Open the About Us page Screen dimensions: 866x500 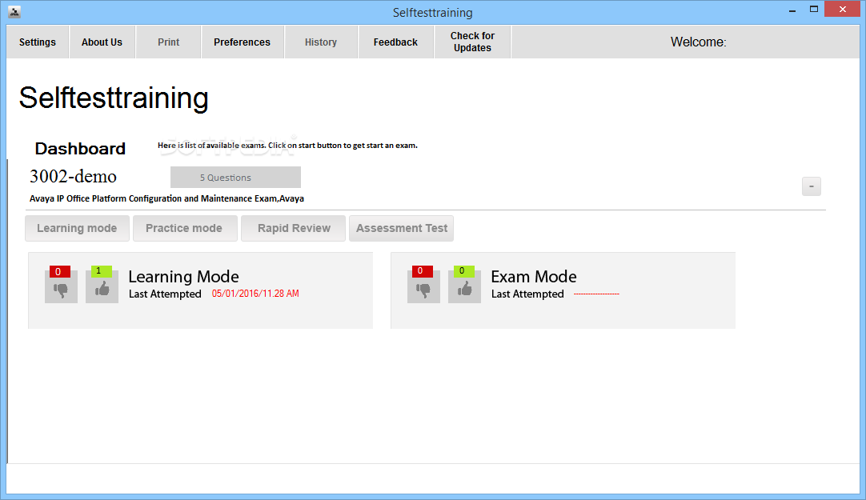[102, 42]
